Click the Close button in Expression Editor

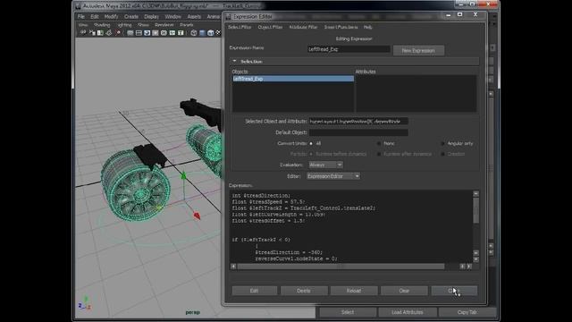tap(454, 291)
